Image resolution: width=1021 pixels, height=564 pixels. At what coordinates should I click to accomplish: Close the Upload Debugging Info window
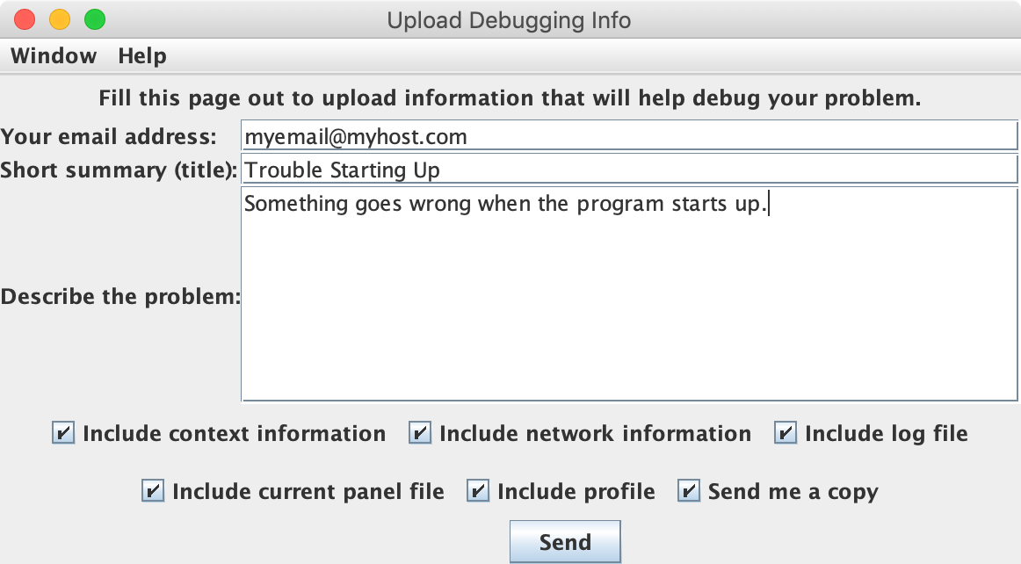pyautogui.click(x=25, y=19)
